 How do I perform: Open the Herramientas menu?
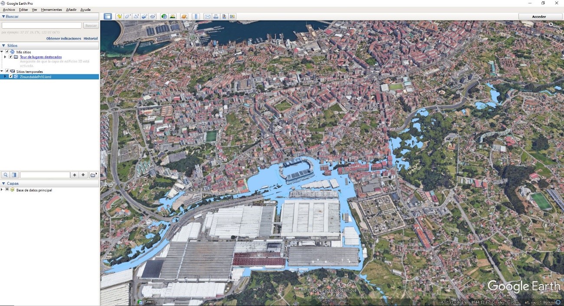[x=51, y=10]
